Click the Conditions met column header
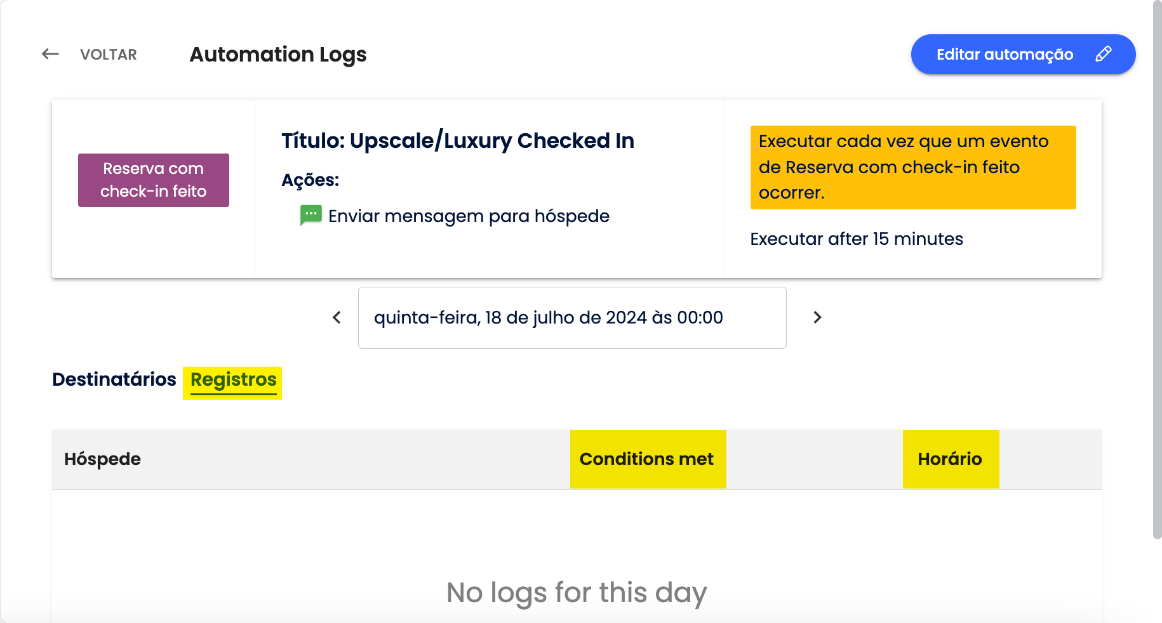Viewport: 1162px width, 623px height. pyautogui.click(x=646, y=459)
